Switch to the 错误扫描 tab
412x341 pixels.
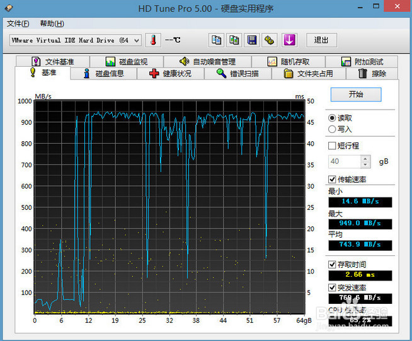(x=237, y=73)
